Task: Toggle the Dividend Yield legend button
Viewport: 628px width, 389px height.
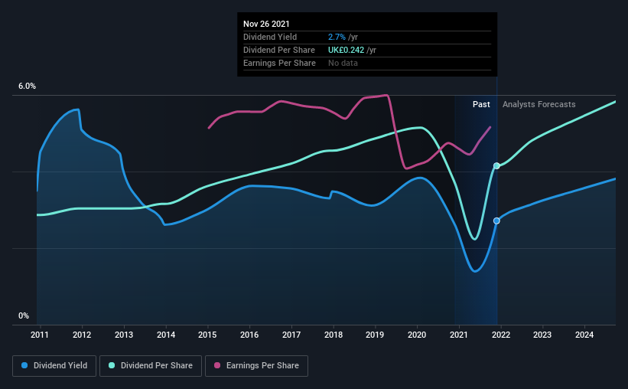Action: (54, 366)
